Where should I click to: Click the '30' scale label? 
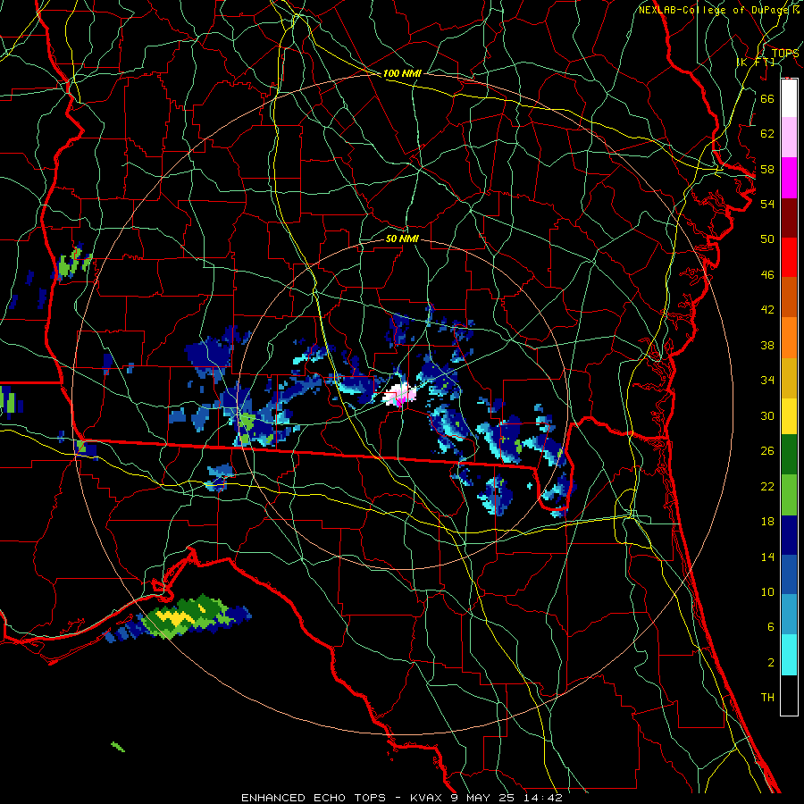[767, 415]
